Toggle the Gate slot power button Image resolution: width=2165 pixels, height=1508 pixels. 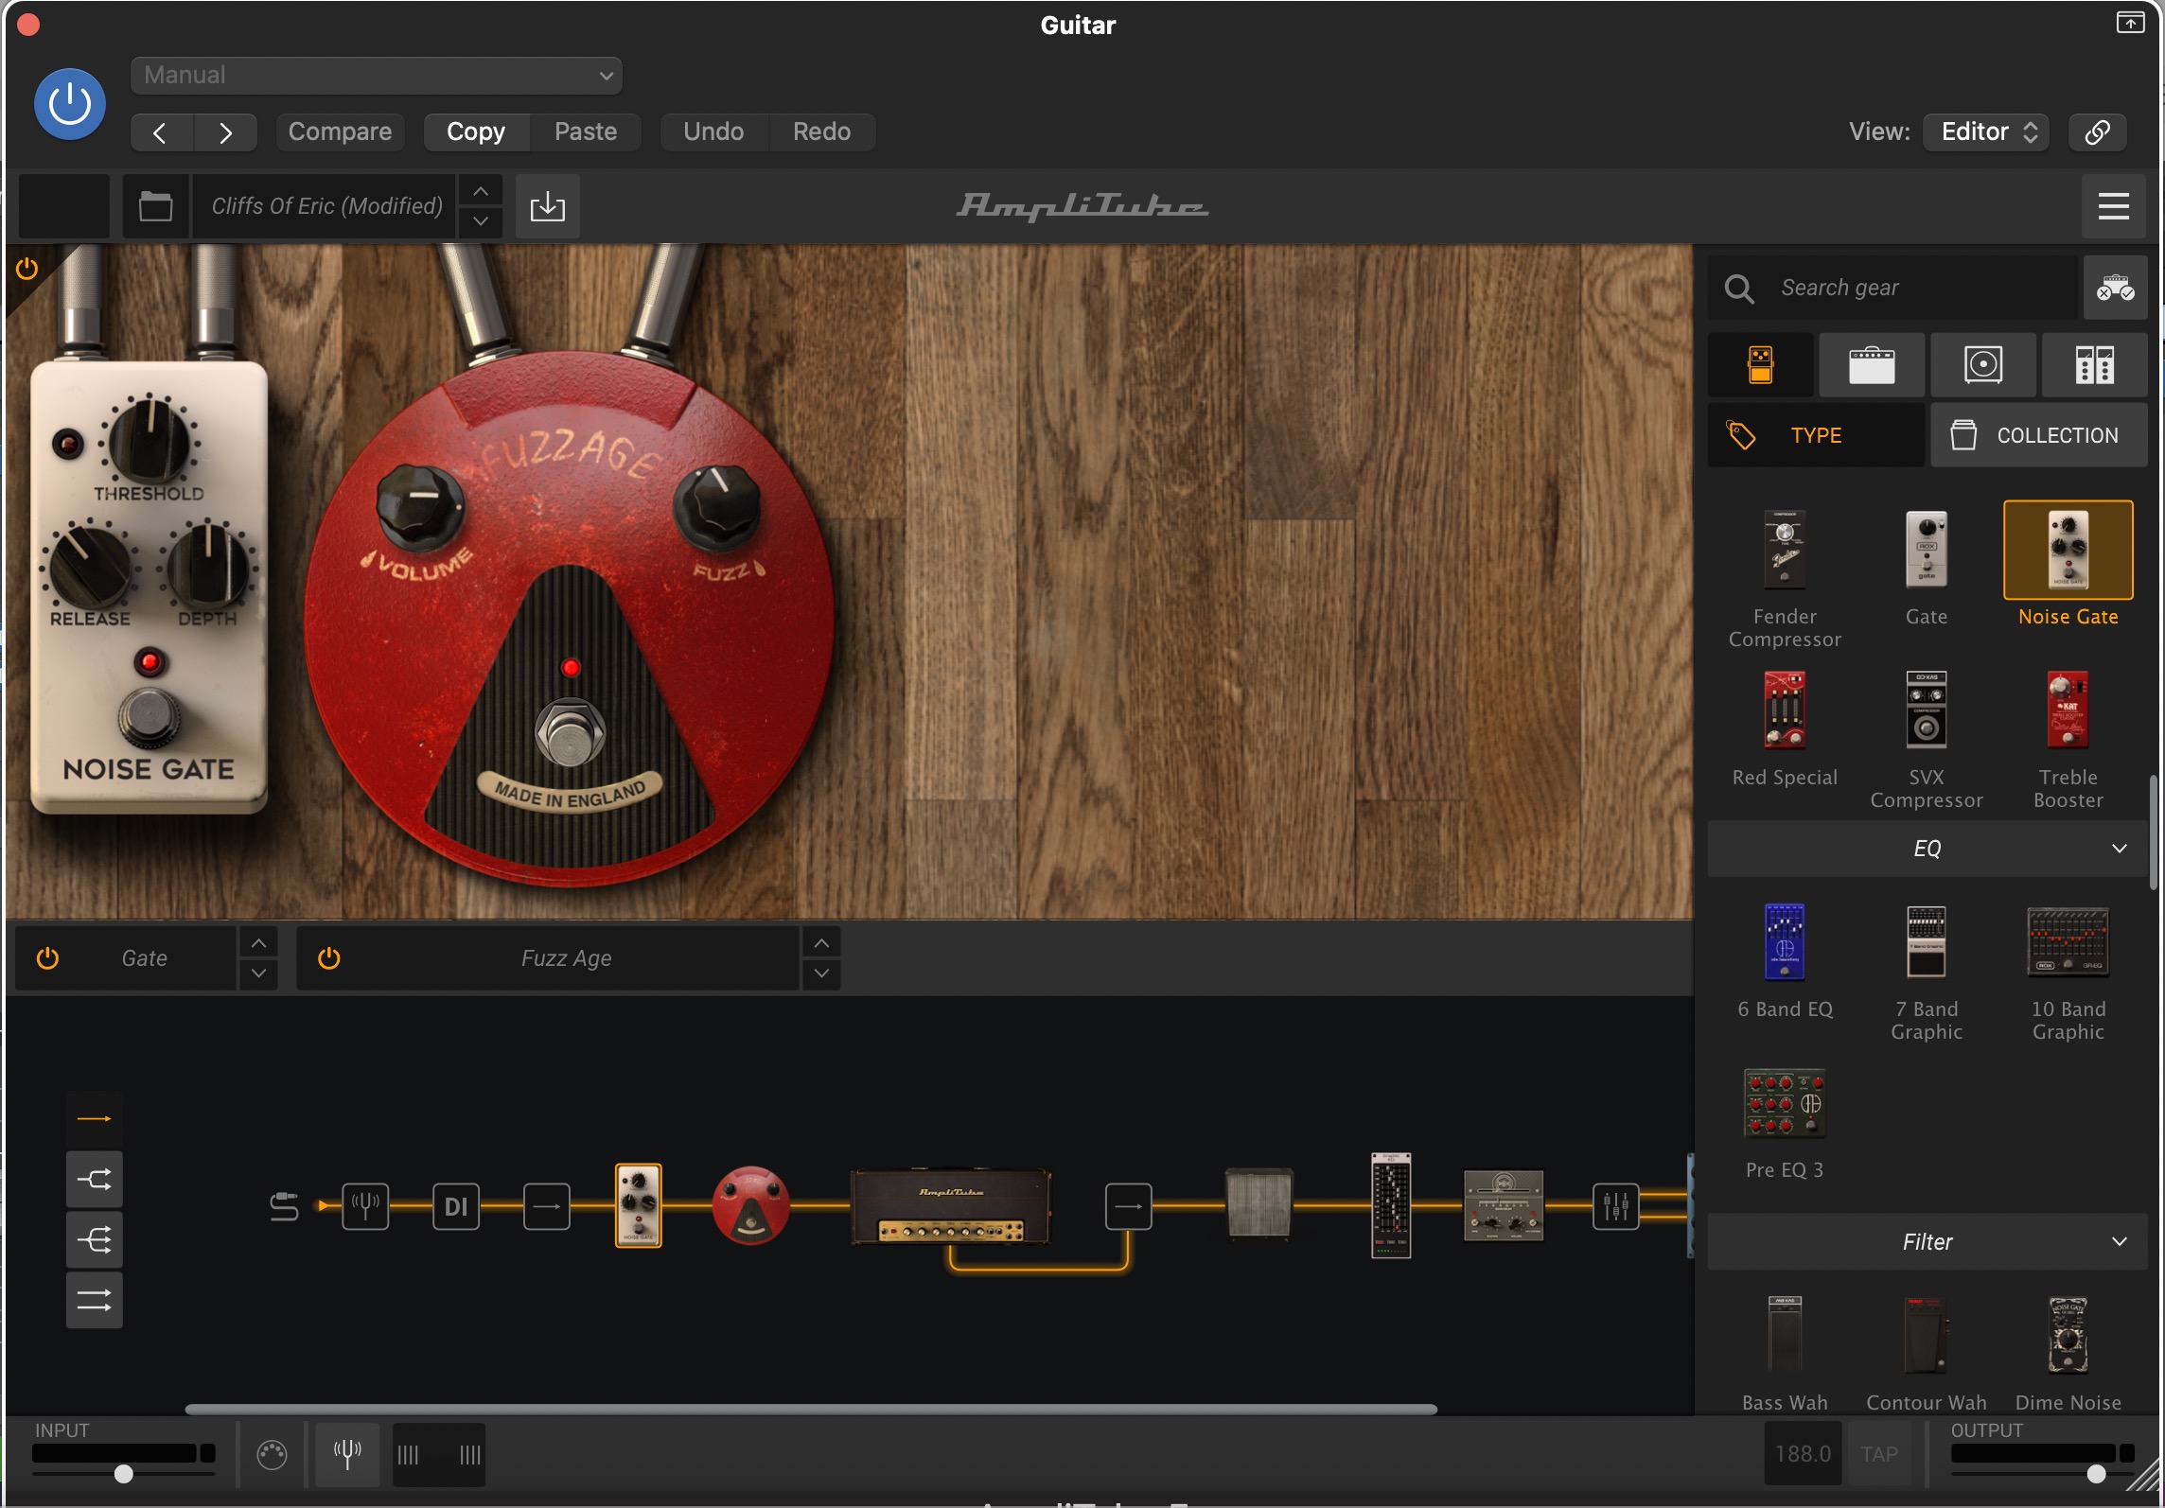pos(47,958)
